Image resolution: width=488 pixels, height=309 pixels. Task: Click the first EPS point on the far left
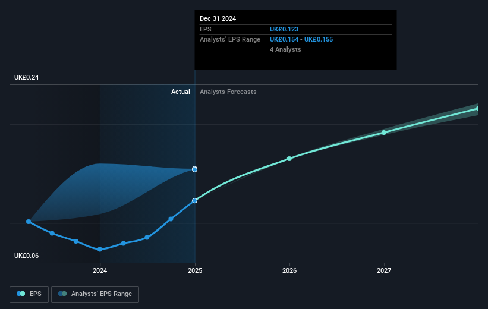[x=29, y=222]
